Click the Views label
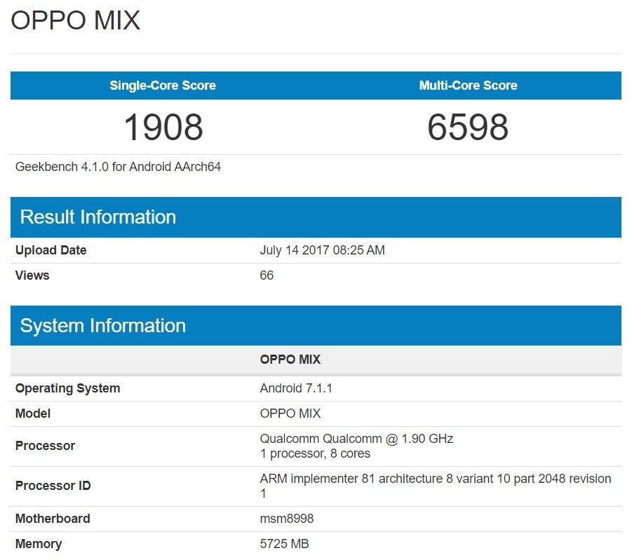 point(32,275)
